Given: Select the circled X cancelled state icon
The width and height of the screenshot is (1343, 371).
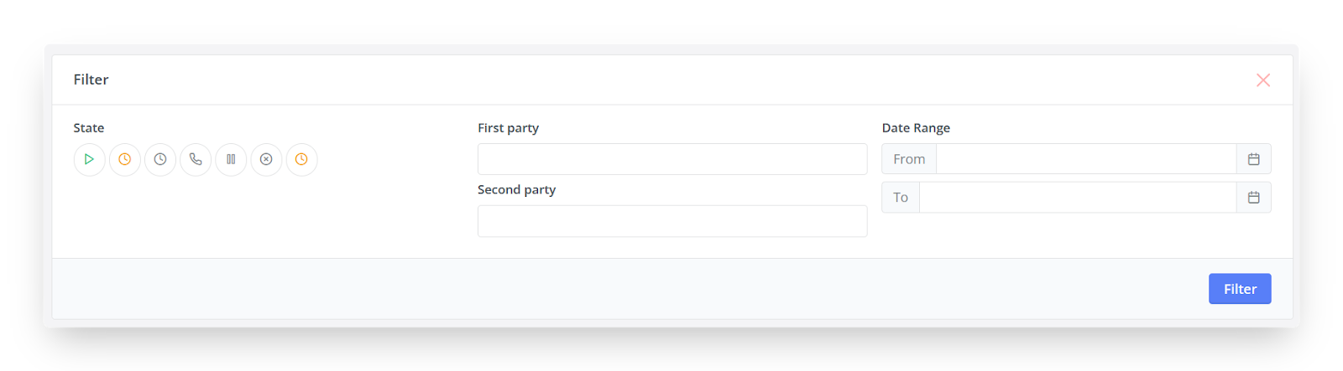Looking at the screenshot, I should (x=266, y=159).
